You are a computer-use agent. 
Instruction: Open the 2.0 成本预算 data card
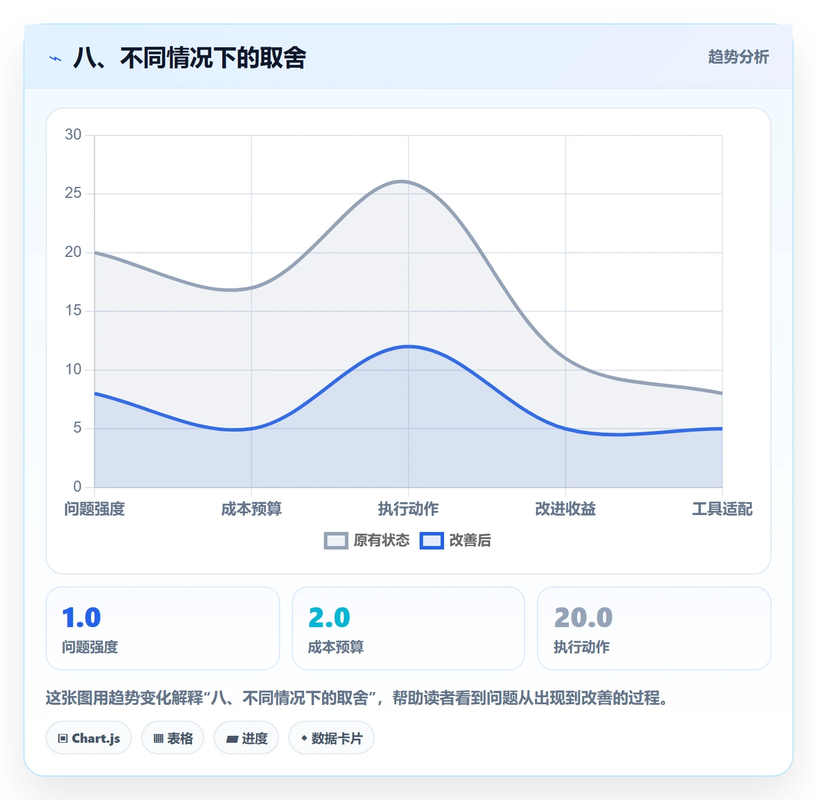coord(408,628)
